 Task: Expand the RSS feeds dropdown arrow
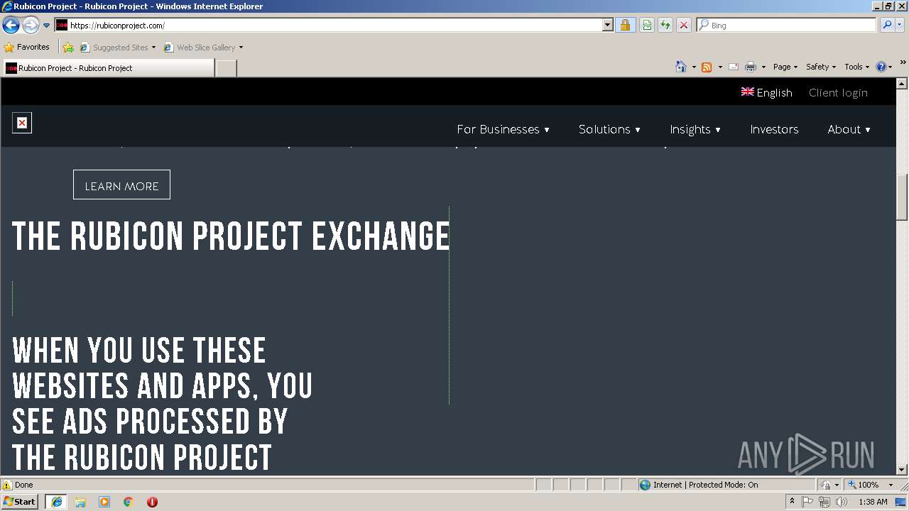tap(720, 67)
